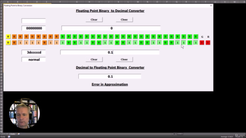Toggle first green mantissa bit, top row
This screenshot has width=246, height=138.
pyautogui.click(x=63, y=37)
